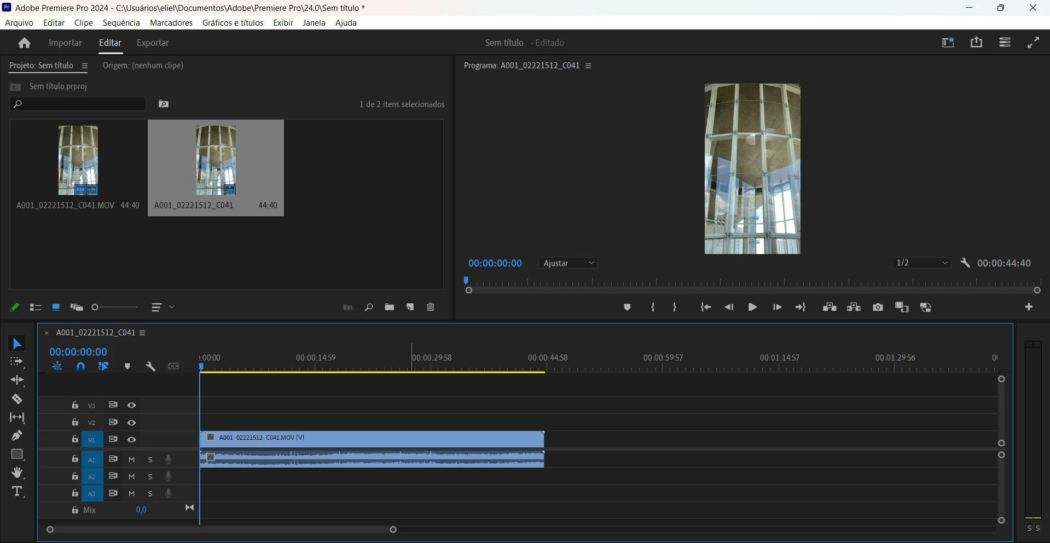Go to the Home screen icon
Image resolution: width=1050 pixels, height=543 pixels.
(x=24, y=43)
